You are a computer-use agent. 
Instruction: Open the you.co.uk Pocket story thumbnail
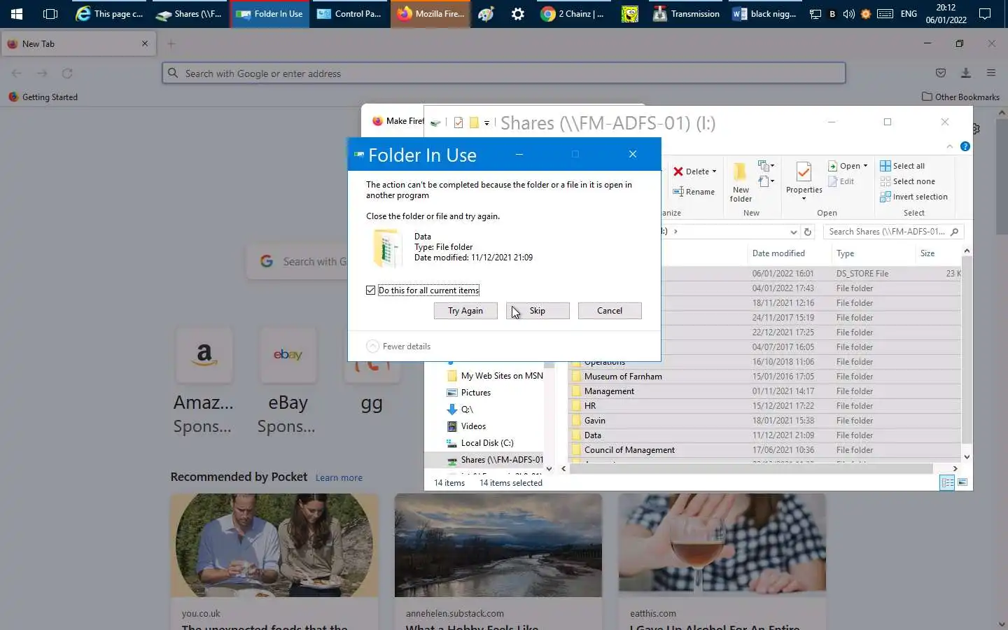tap(274, 545)
